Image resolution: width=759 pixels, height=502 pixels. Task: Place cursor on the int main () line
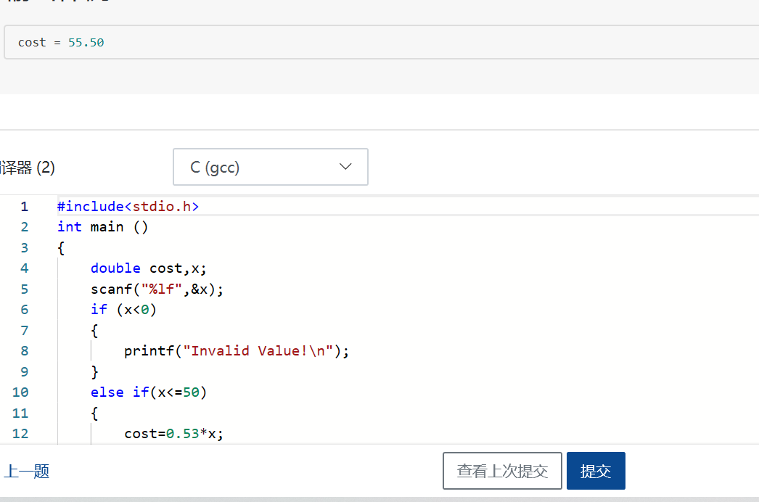pyautogui.click(x=102, y=227)
